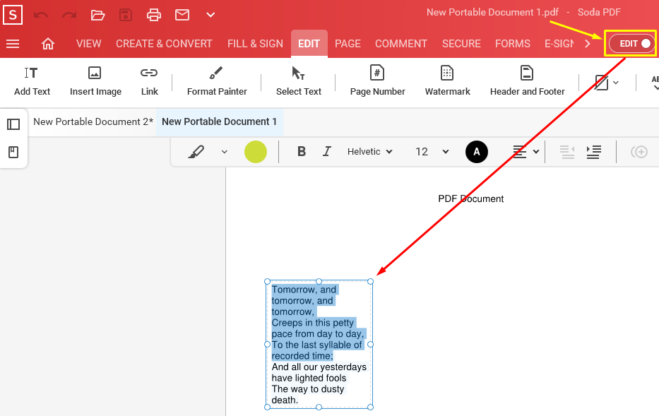
Task: Switch to the FILL & SIGN tab
Action: click(255, 44)
